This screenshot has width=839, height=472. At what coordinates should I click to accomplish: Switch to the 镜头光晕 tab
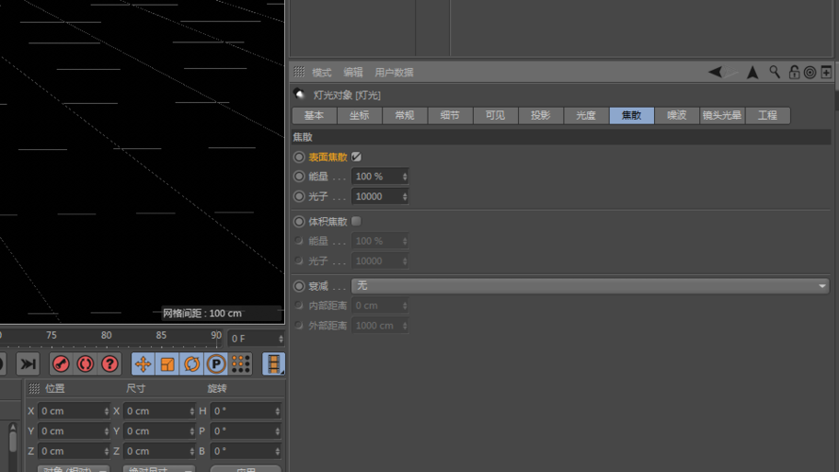point(721,115)
